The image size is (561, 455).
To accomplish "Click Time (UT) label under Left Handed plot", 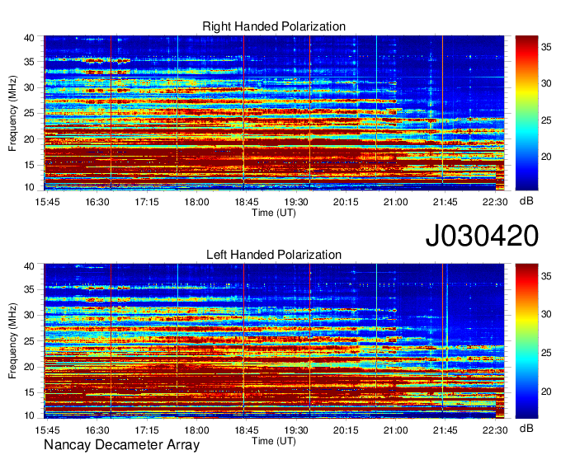I will (x=274, y=441).
